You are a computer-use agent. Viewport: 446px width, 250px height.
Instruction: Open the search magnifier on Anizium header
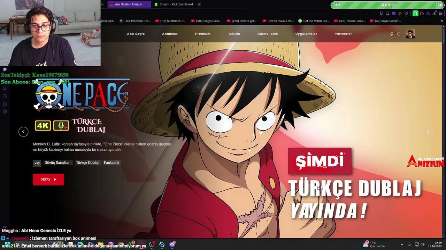[x=399, y=34]
